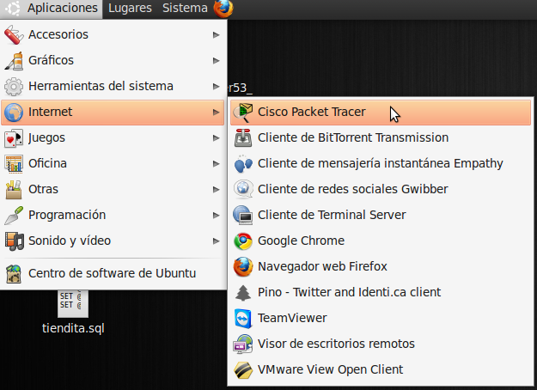This screenshot has width=537, height=390.
Task: Click the Accesorios Swiss knife icon
Action: 14,34
